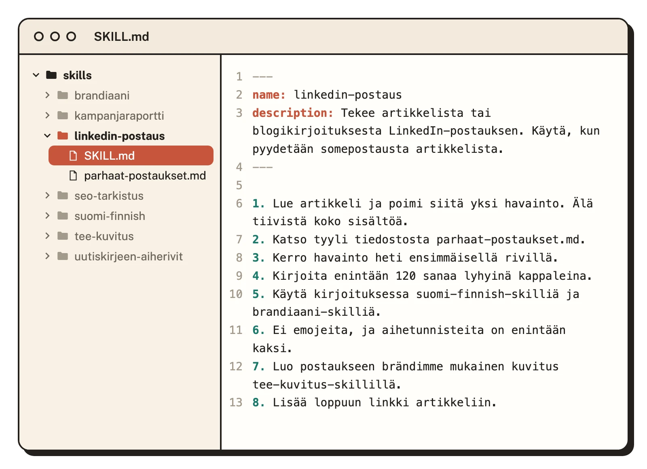Click the seo-tarkistus folder icon
647x469 pixels.
tap(63, 195)
